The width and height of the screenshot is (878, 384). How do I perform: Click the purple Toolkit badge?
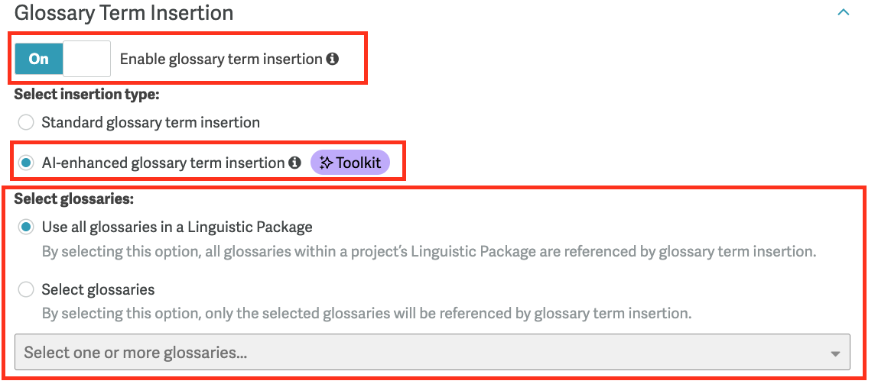[x=350, y=163]
